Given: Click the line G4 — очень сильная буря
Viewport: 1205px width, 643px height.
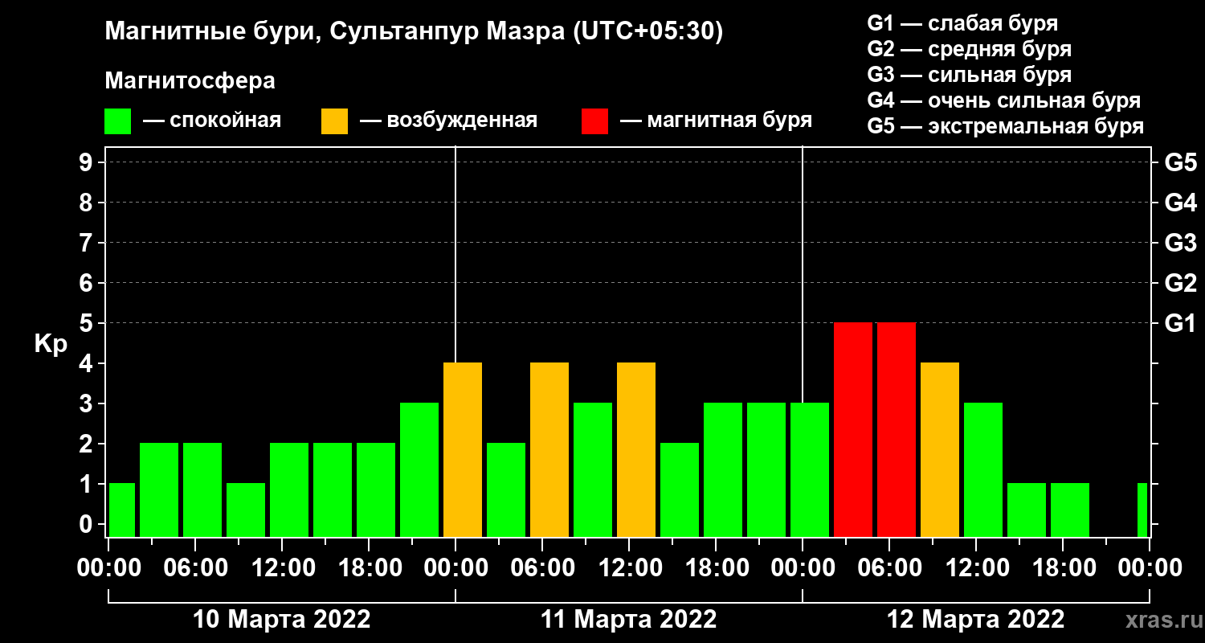Looking at the screenshot, I should [1004, 100].
